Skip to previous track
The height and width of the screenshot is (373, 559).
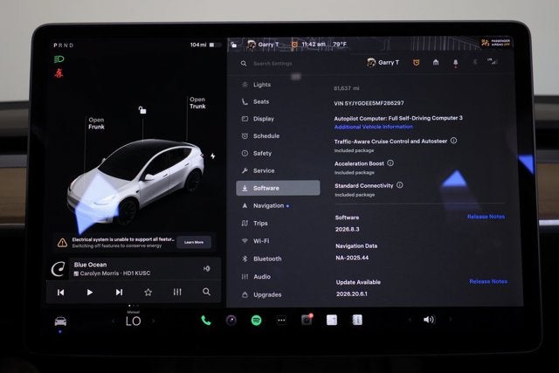61,293
